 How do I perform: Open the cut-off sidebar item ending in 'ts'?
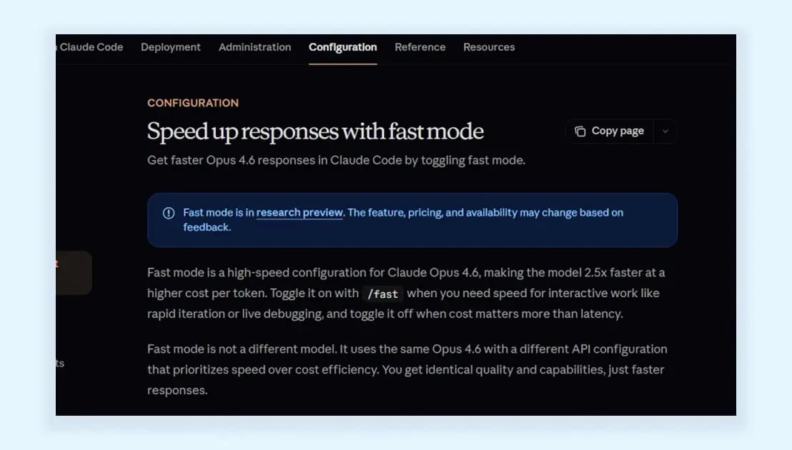click(x=60, y=364)
